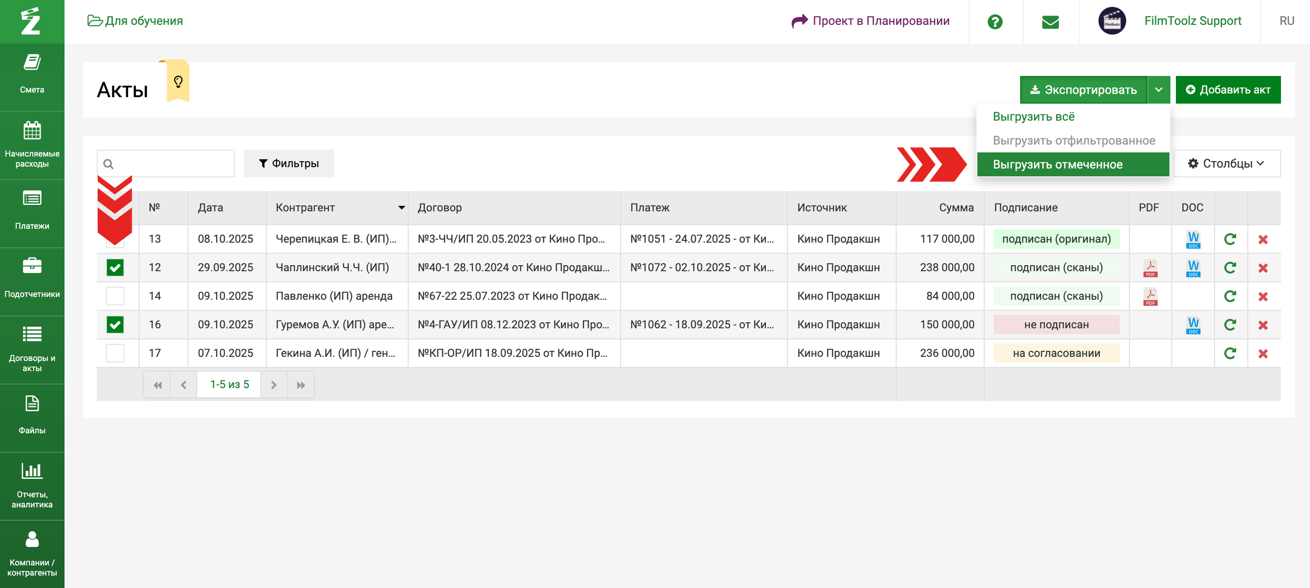Open DOC file for act 16
This screenshot has height=588, width=1310.
pos(1193,325)
